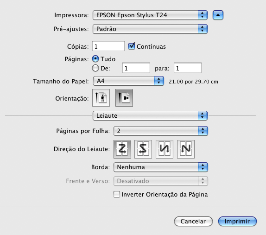Click the Cancelar button
The height and width of the screenshot is (235, 266).
pos(193,221)
